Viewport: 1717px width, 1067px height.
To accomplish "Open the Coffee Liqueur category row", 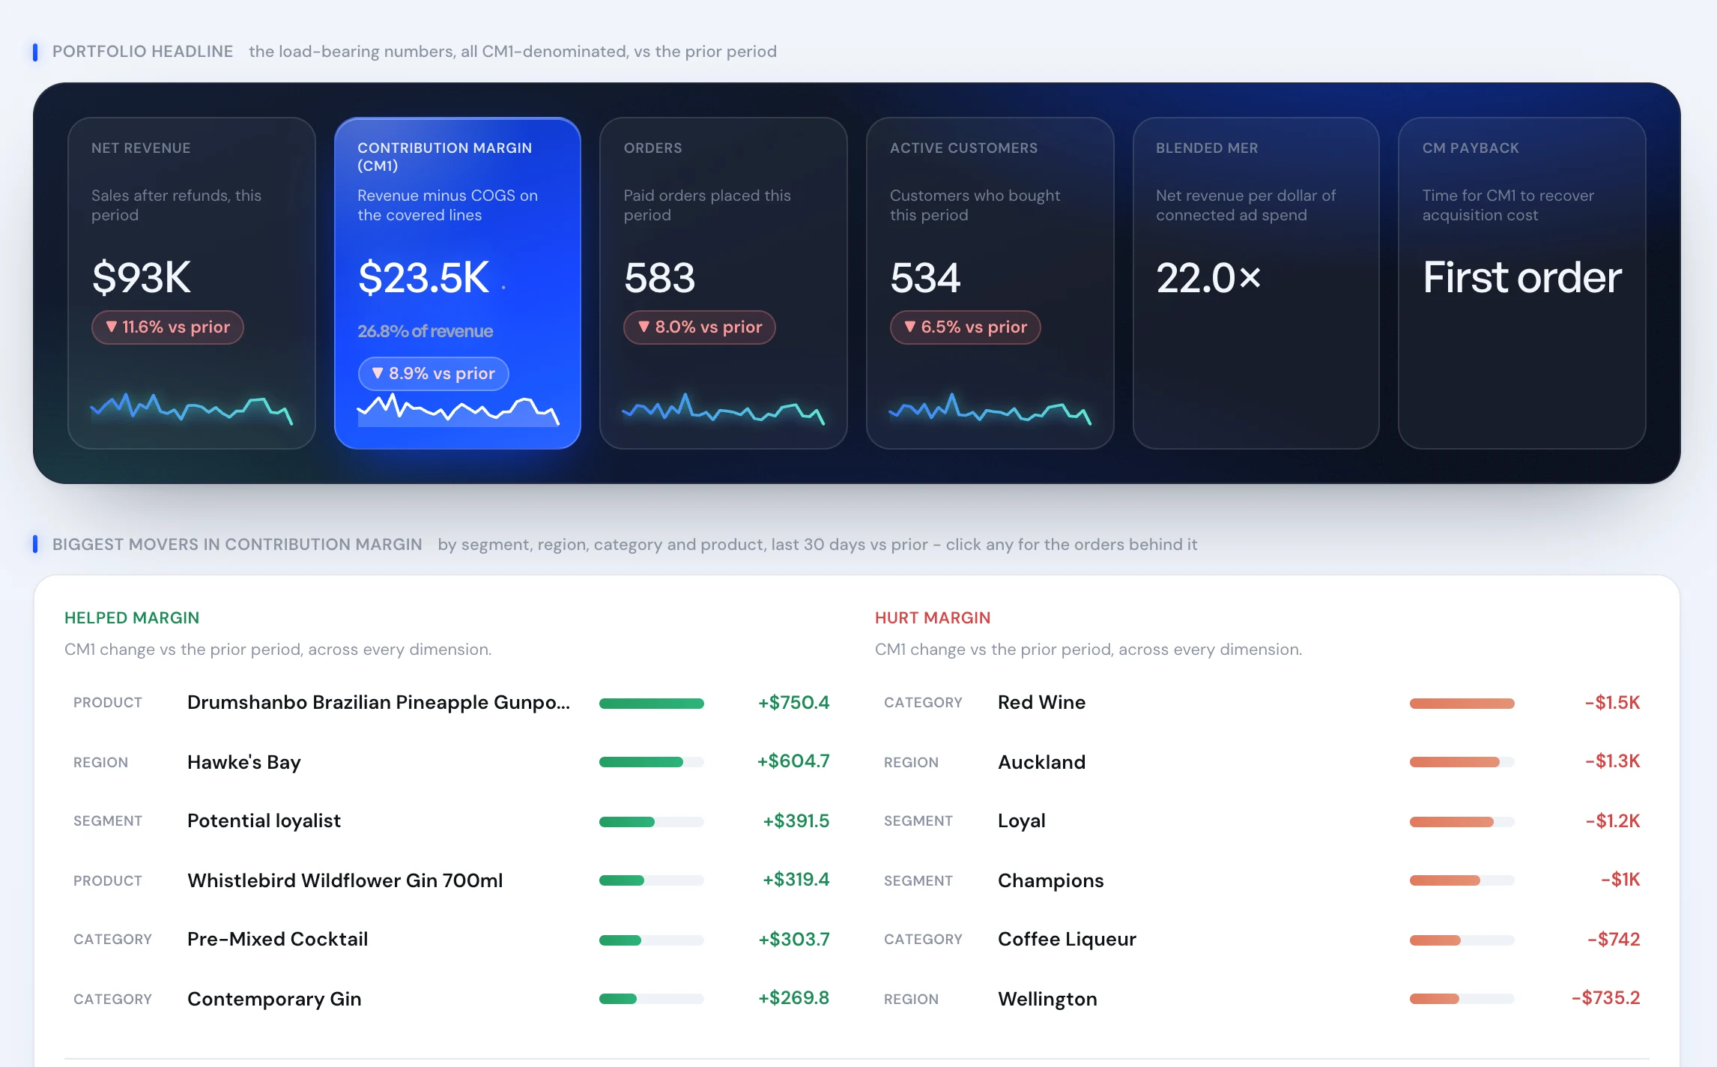I will click(1262, 940).
